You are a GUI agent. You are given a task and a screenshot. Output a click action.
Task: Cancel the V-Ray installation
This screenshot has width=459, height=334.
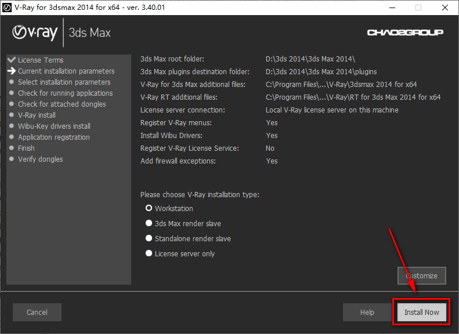(x=37, y=312)
